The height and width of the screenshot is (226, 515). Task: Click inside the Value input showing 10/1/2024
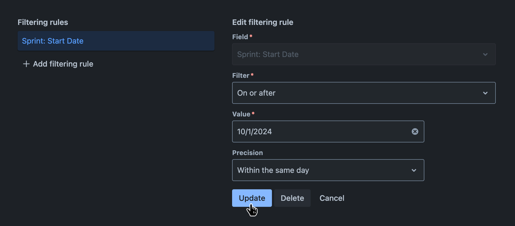[x=302, y=131]
